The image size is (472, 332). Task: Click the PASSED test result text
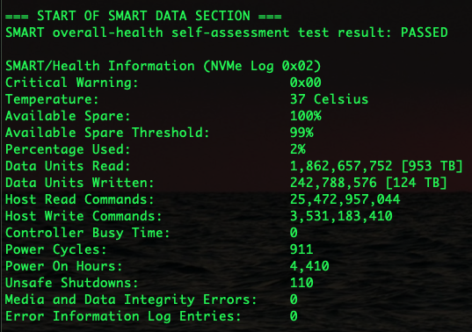point(425,32)
